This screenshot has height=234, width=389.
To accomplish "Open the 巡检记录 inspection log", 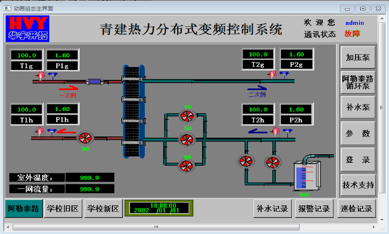I will tap(356, 208).
